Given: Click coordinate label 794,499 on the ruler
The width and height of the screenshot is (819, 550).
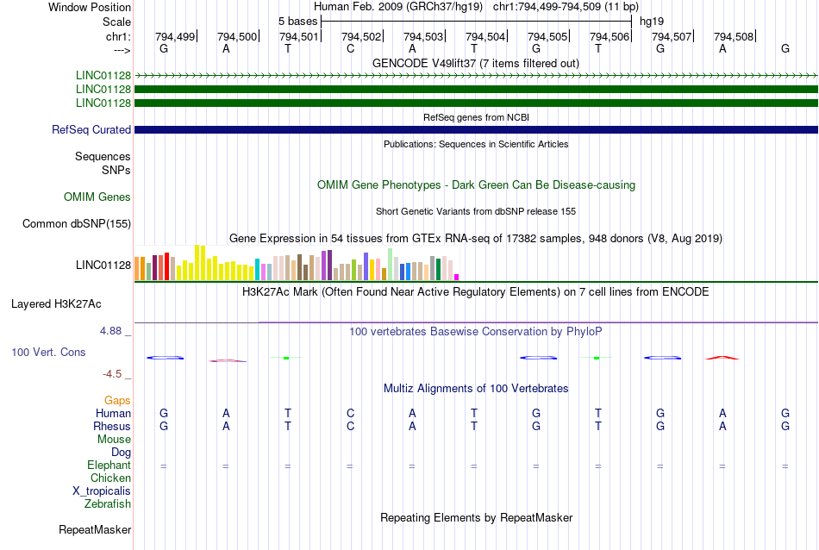Looking at the screenshot, I should (174, 36).
